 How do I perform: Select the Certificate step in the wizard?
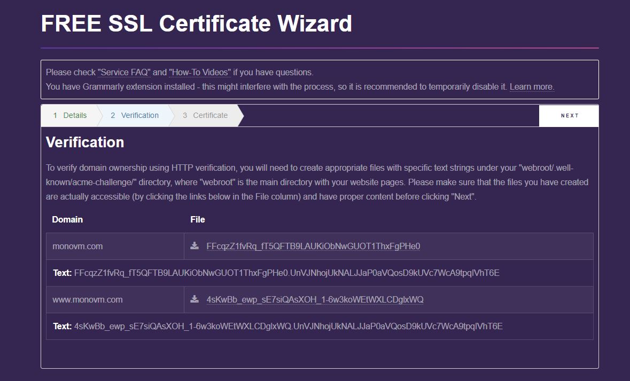[x=205, y=115]
